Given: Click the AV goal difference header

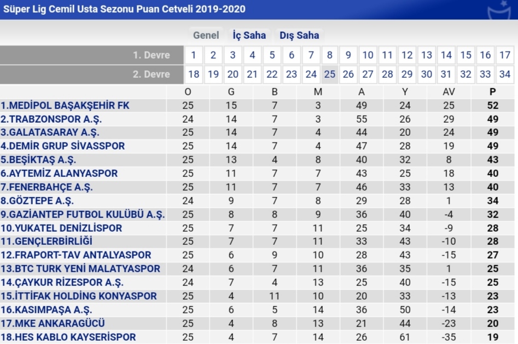Looking at the screenshot, I should coord(449,92).
